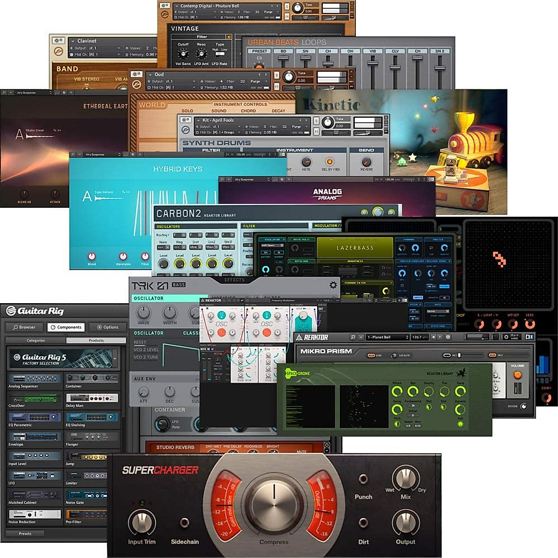Image resolution: width=558 pixels, height=558 pixels.
Task: Open the Purge dropdown on Contemp Digital - Phuture Bell
Action: coord(278,12)
